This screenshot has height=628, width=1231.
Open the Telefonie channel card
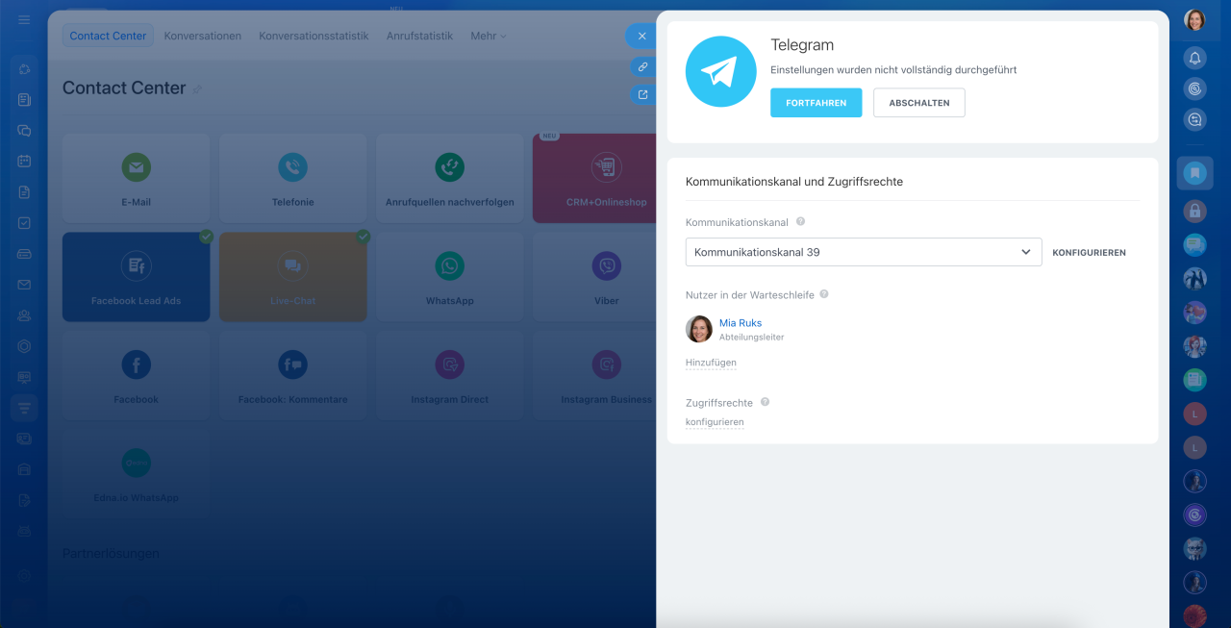pos(293,178)
